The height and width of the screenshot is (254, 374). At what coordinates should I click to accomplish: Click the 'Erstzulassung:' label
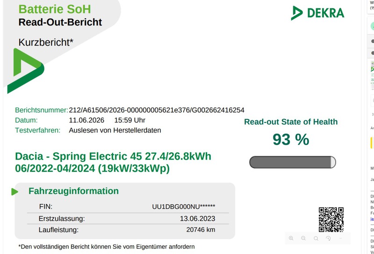(x=62, y=219)
